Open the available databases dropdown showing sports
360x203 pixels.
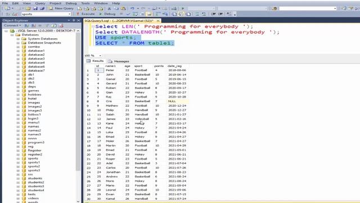(69, 14)
